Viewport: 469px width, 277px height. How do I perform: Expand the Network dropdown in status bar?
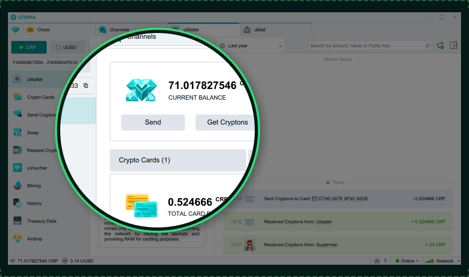(x=442, y=261)
